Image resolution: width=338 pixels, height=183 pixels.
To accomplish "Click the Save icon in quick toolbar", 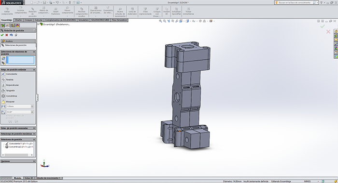I will click(44, 2).
